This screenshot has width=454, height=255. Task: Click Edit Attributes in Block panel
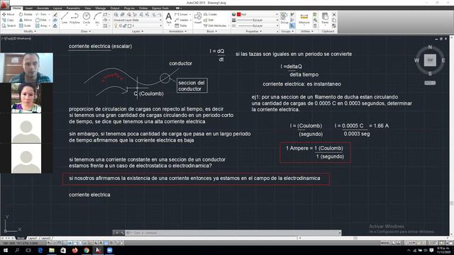tap(216, 25)
